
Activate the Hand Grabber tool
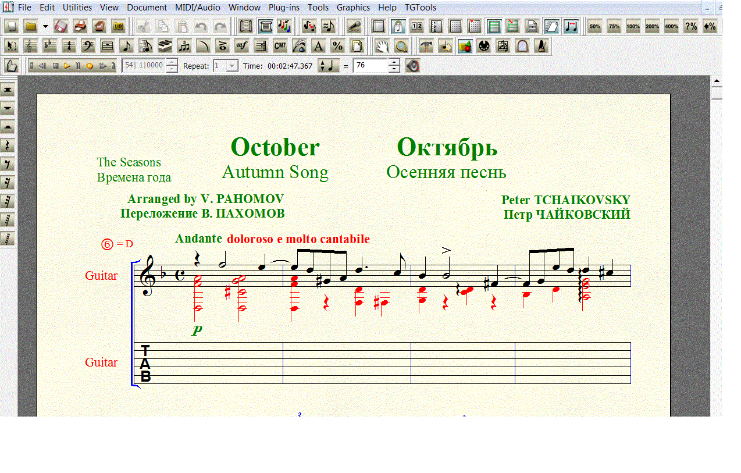pyautogui.click(x=381, y=46)
